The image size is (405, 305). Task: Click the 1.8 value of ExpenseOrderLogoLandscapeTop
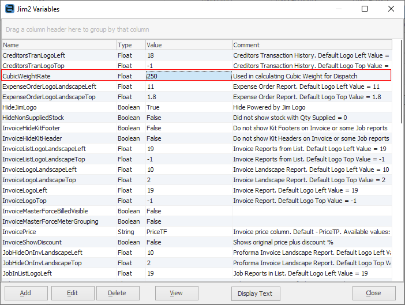(189, 97)
